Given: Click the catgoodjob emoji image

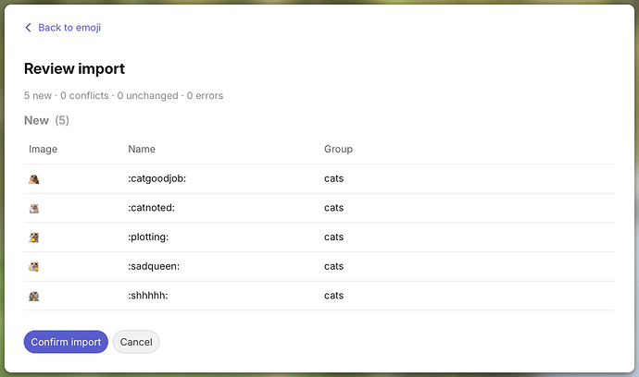Looking at the screenshot, I should [34, 179].
